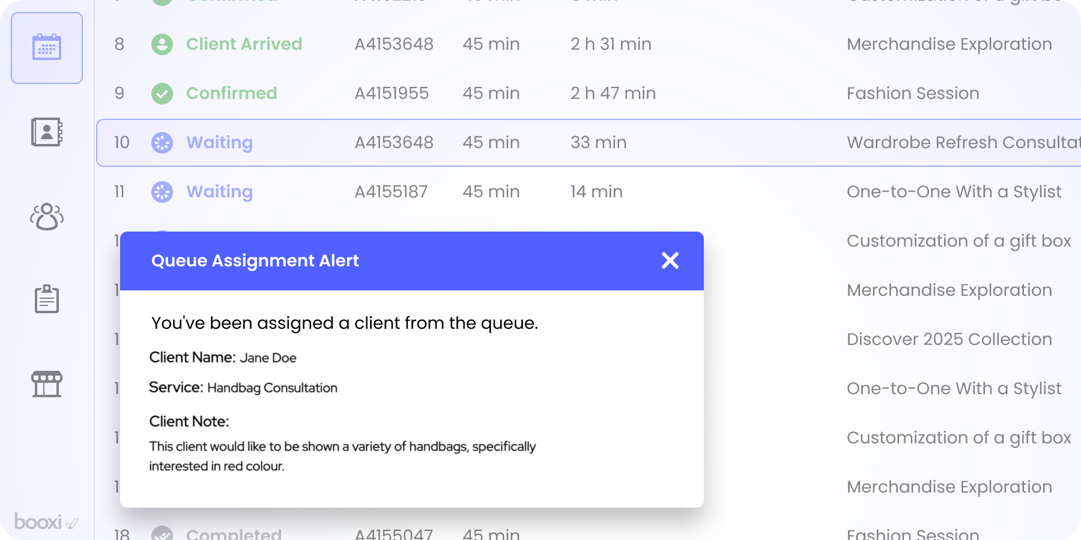Screen dimensions: 1081x540
Task: Click the 2 h 31 min wait time
Action: pos(611,44)
